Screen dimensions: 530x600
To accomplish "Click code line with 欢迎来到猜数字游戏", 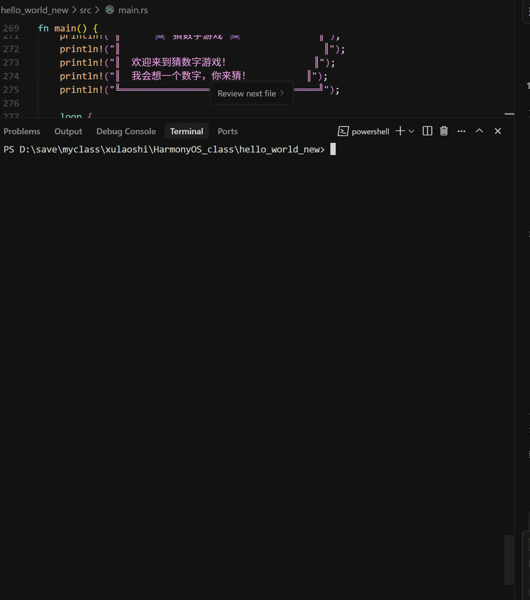I will pos(197,62).
